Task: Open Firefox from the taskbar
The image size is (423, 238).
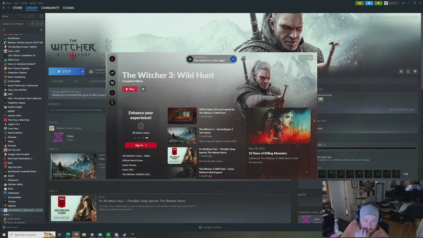Action: click(76, 235)
